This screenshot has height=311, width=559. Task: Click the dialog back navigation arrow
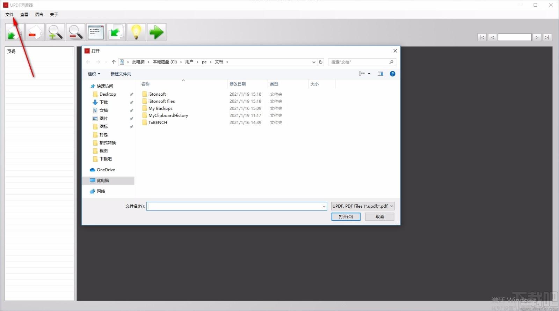click(x=88, y=62)
